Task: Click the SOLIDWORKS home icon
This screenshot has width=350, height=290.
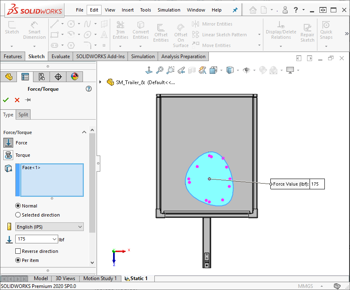Action: point(253,10)
